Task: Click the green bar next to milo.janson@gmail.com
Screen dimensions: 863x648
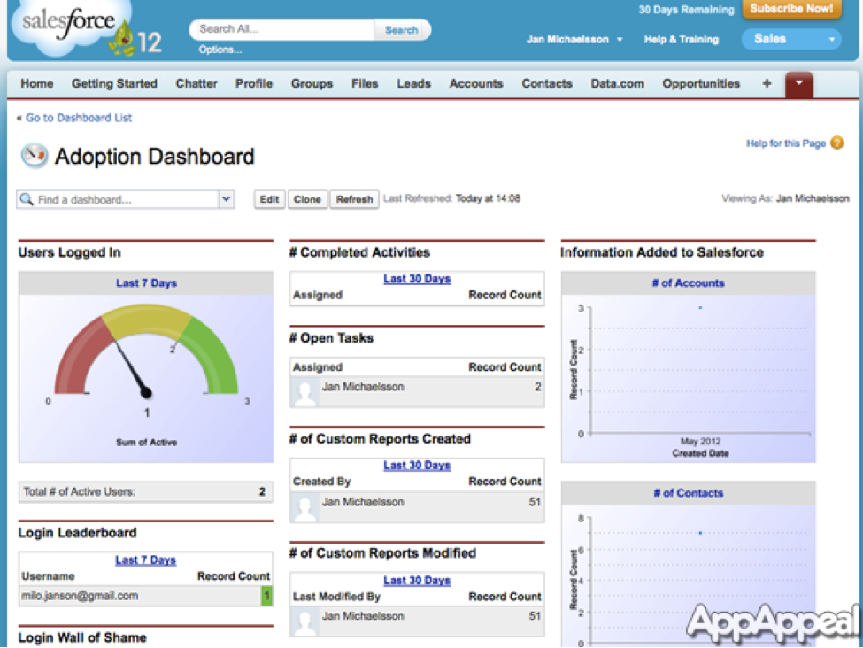Action: (266, 596)
